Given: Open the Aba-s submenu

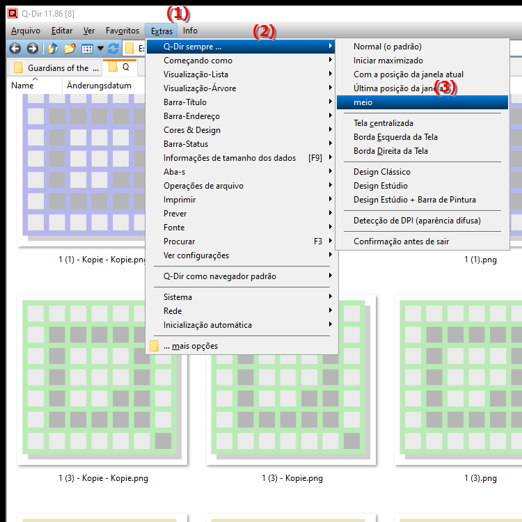Looking at the screenshot, I should click(x=240, y=172).
